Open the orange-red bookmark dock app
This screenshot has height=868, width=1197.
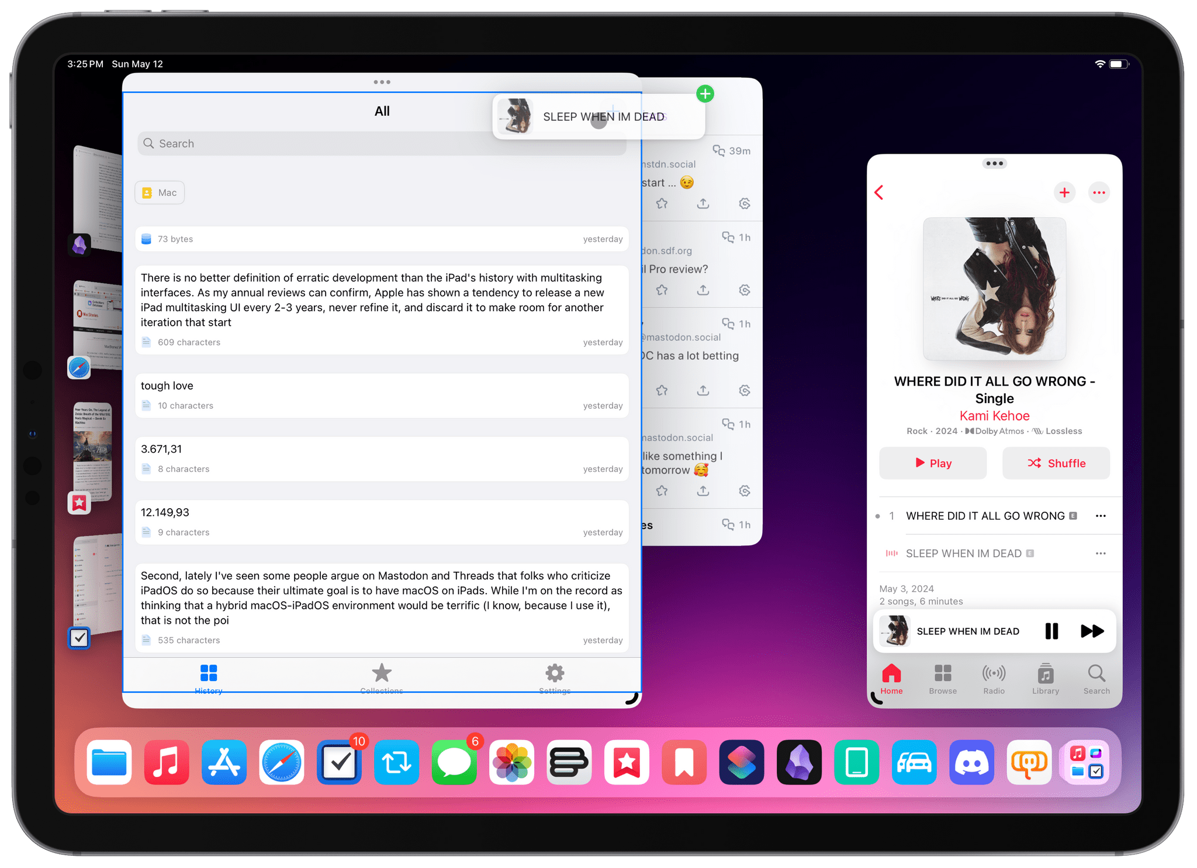684,762
